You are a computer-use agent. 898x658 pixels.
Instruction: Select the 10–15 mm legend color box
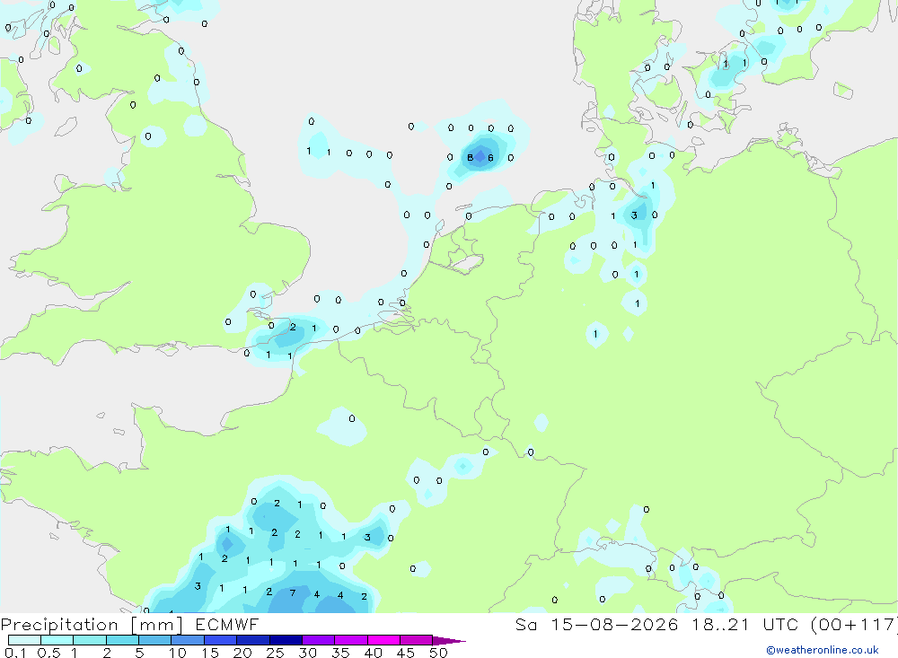coord(188,640)
